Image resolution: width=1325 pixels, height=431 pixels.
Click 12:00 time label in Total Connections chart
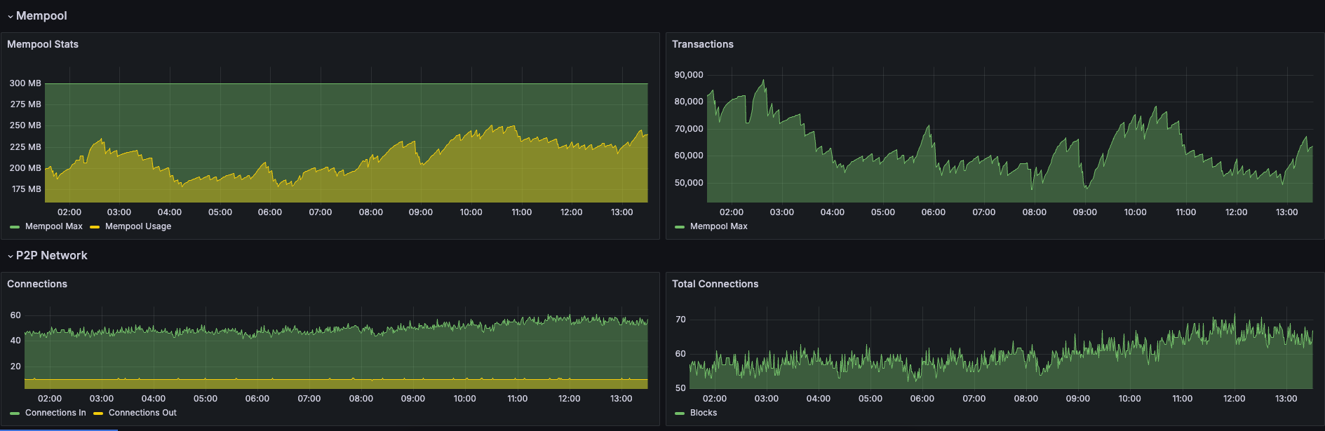[1235, 399]
